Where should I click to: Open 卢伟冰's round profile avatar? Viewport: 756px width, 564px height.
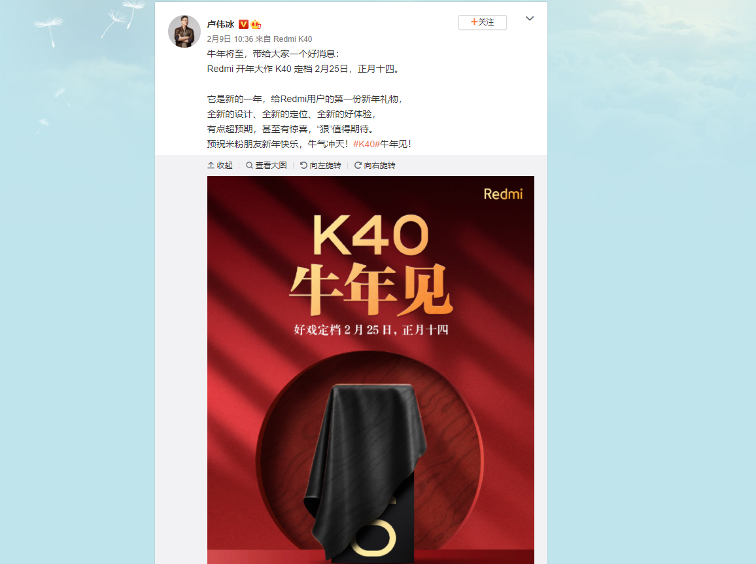[x=184, y=31]
